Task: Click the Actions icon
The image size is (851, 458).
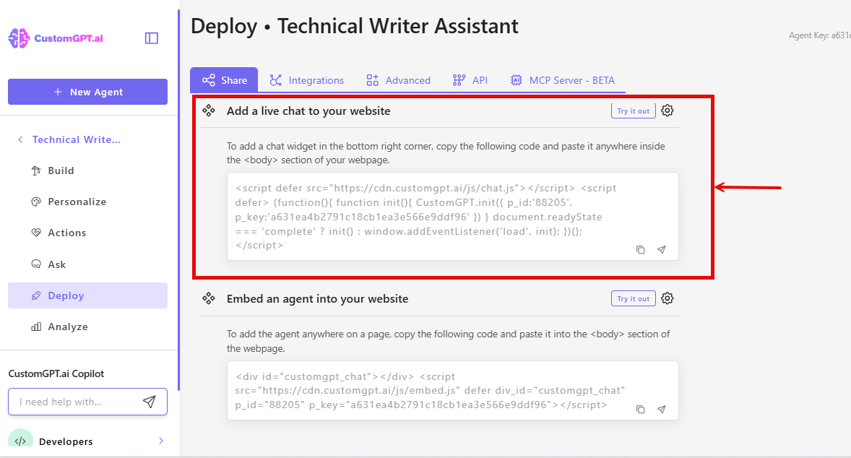Action: click(36, 233)
